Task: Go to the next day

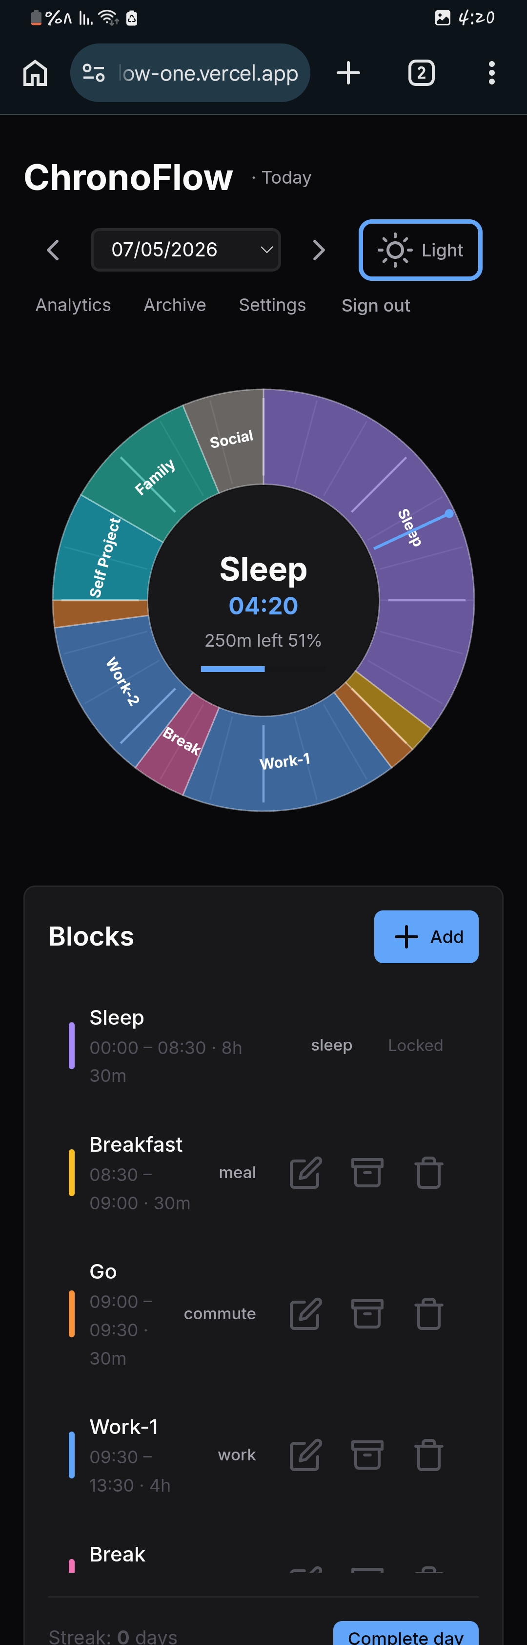Action: click(319, 250)
